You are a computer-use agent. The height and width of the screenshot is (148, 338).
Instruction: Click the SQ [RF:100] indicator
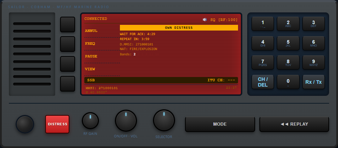coord(224,20)
